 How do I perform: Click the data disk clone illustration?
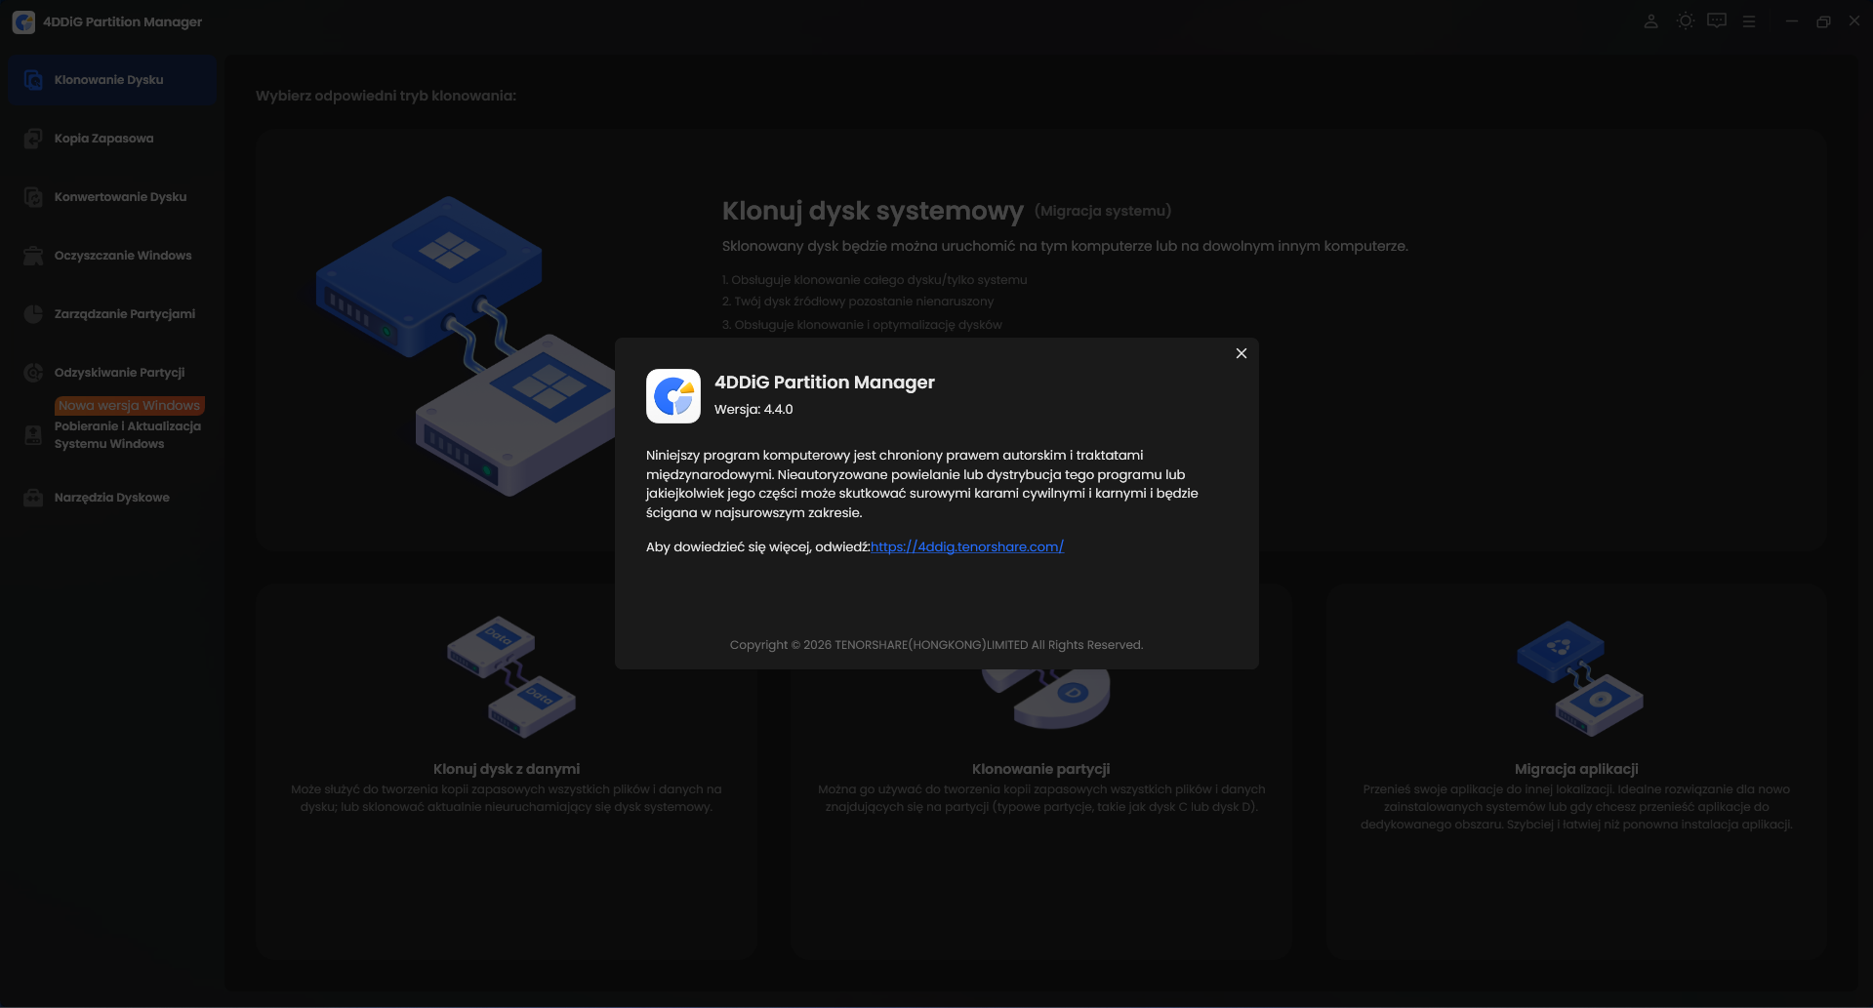pos(511,677)
